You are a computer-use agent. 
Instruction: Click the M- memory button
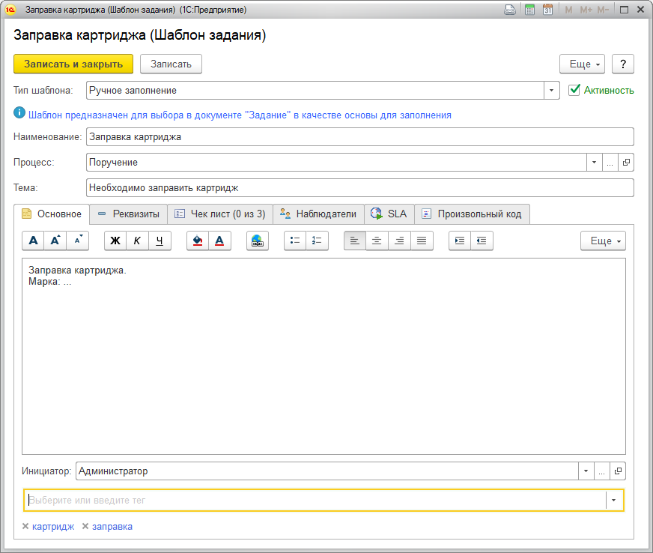(603, 10)
